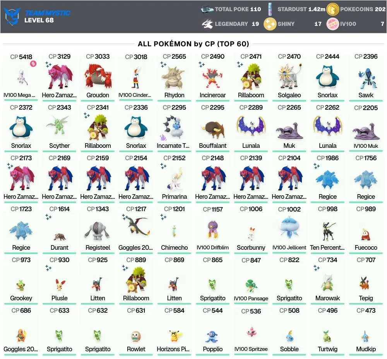
Task: Click the IV100 Jellicent thumbnail
Action: point(289,228)
